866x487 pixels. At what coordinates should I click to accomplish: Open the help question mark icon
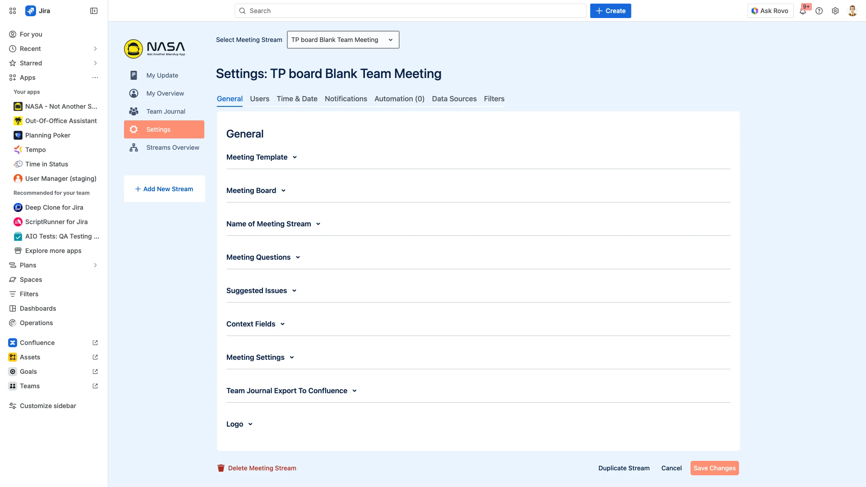tap(819, 11)
